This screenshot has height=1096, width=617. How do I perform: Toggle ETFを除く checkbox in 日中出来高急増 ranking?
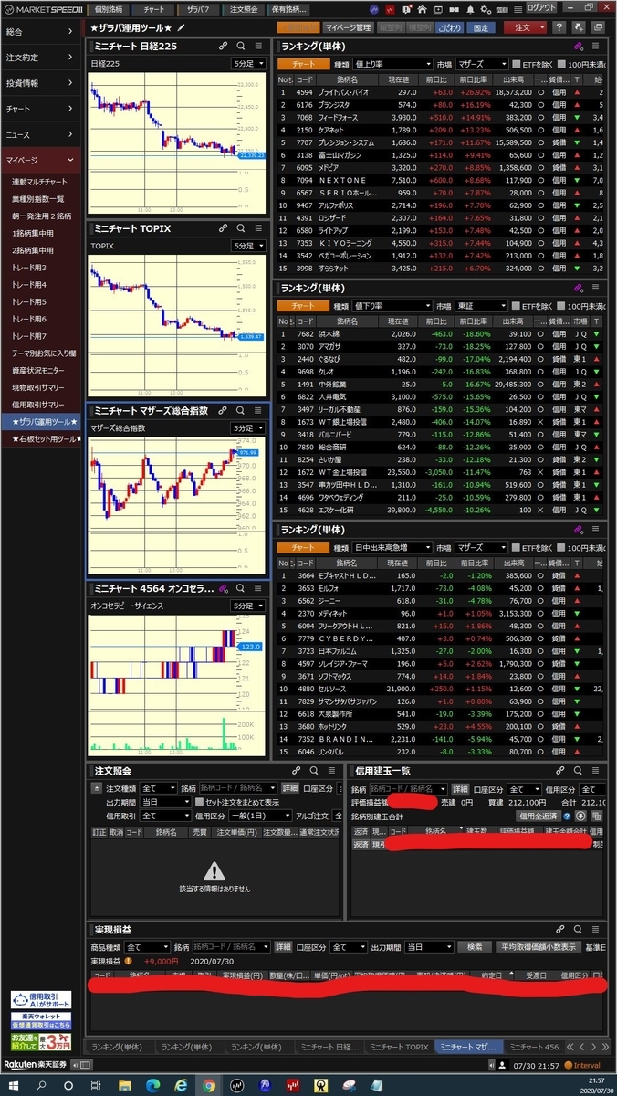point(517,547)
